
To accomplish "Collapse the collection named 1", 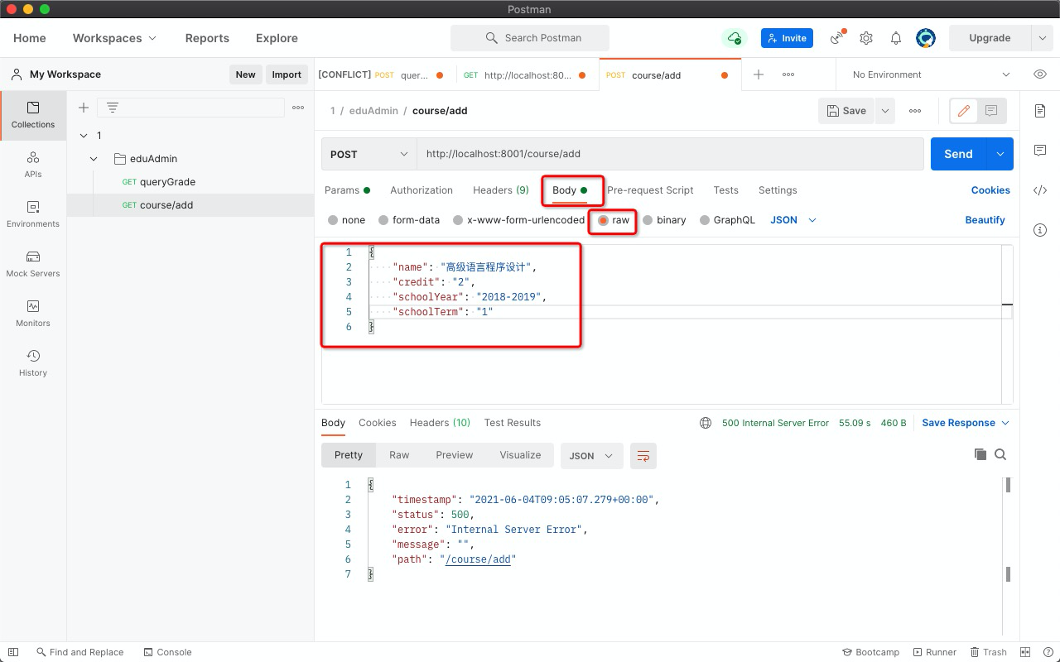I will (x=84, y=136).
